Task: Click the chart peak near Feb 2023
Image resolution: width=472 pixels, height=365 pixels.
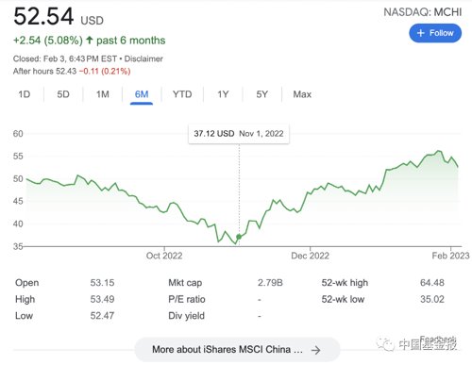Action: pyautogui.click(x=439, y=151)
